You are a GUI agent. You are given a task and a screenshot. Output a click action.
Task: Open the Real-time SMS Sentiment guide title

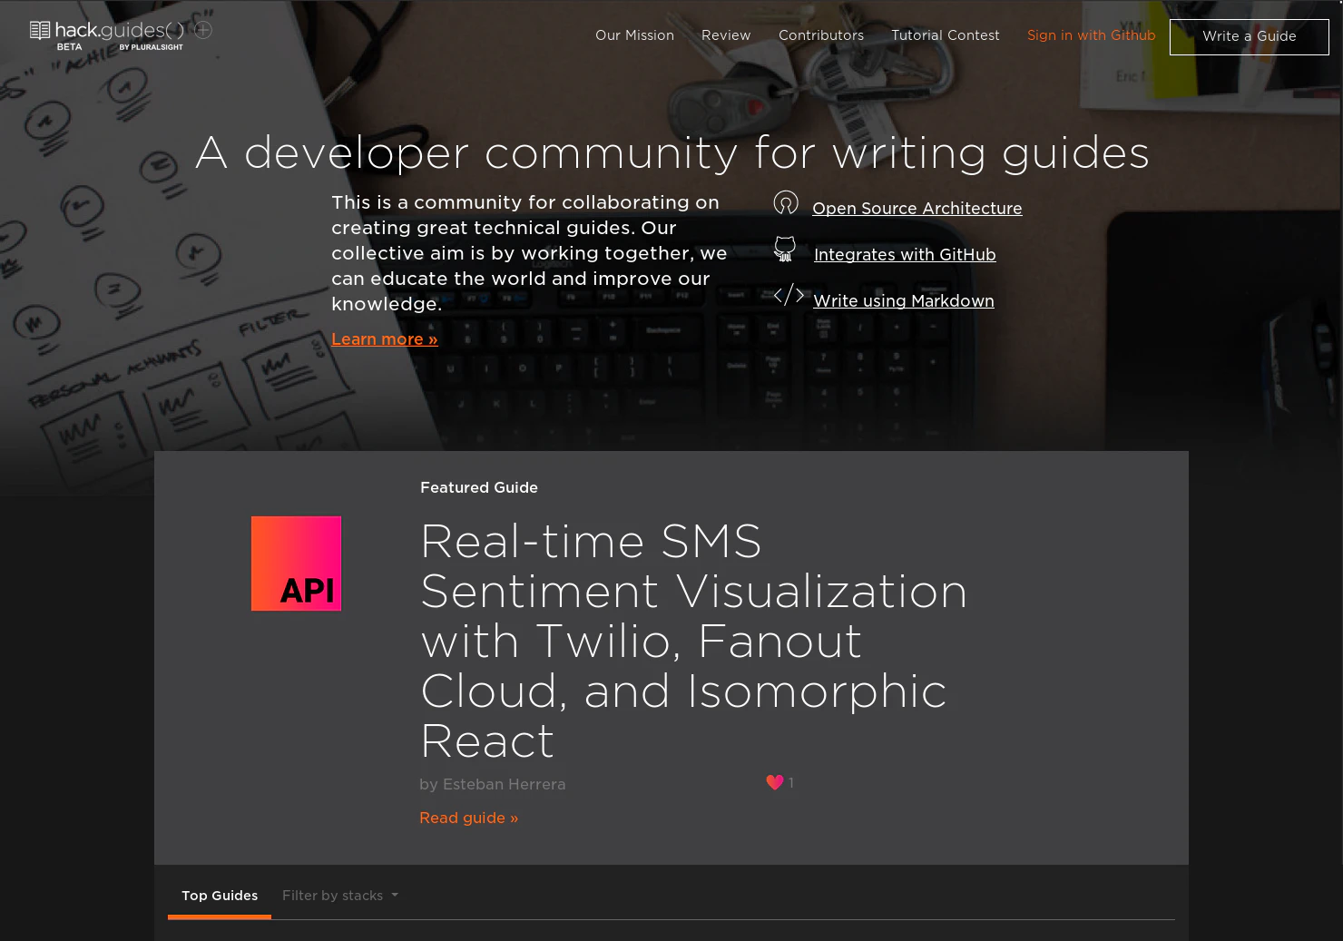[694, 641]
